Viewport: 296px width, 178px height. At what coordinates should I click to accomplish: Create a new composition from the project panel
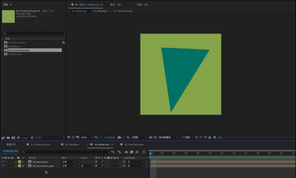(x=13, y=138)
